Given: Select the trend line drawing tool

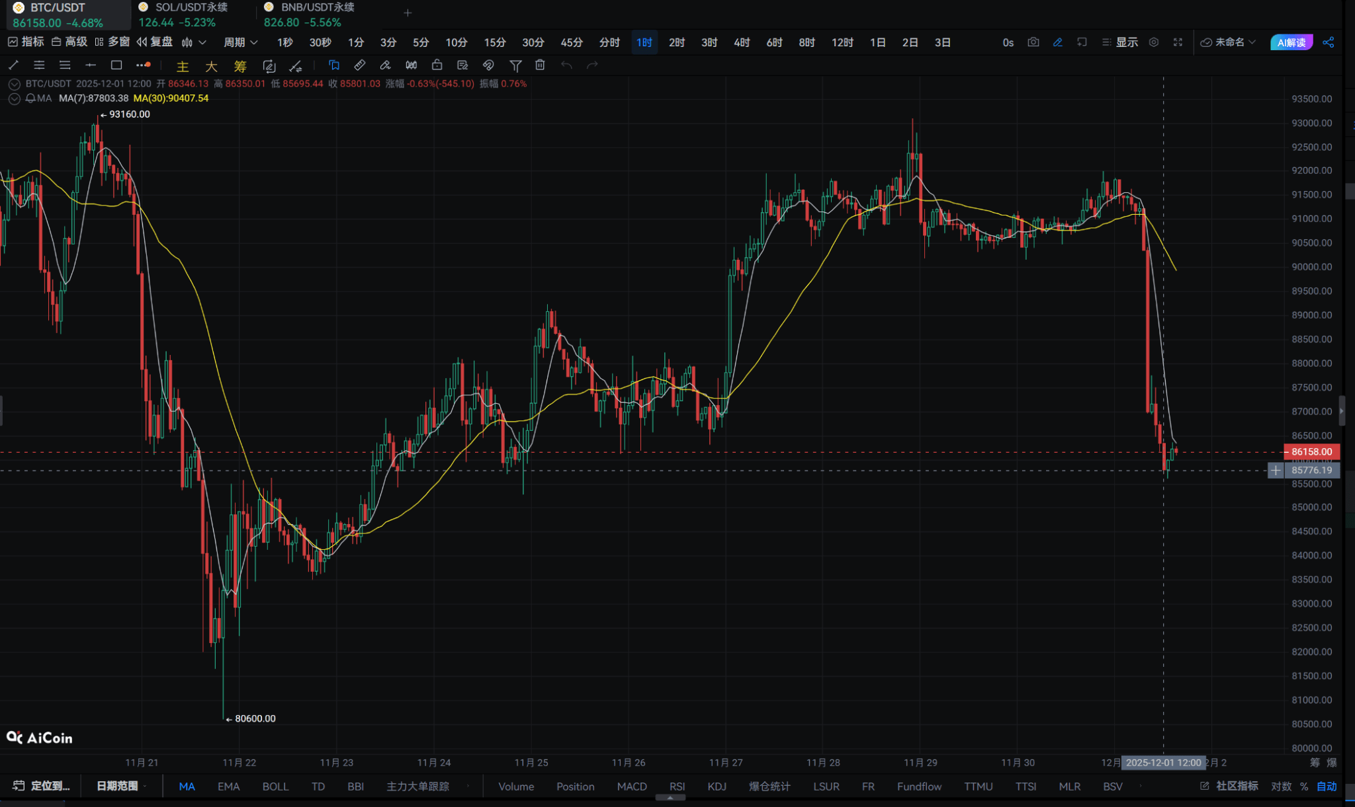Looking at the screenshot, I should point(13,65).
